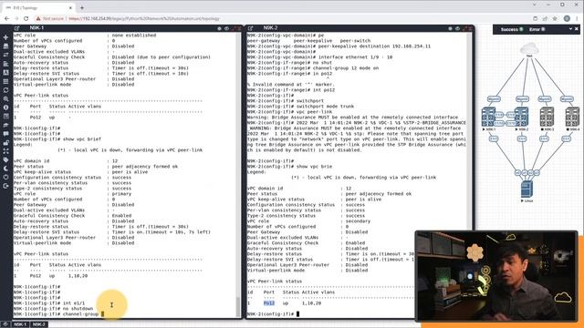Click the Logout sidebar icon

[x=5, y=186]
